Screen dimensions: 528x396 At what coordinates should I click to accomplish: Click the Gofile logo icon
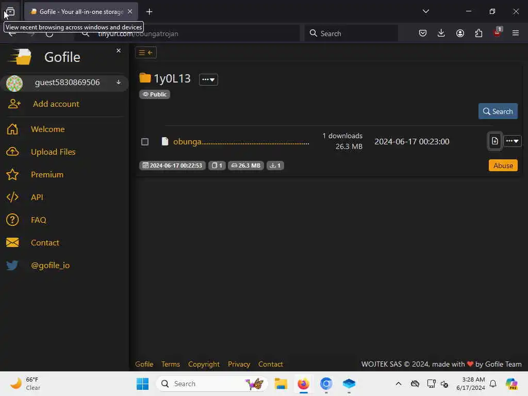pos(21,57)
